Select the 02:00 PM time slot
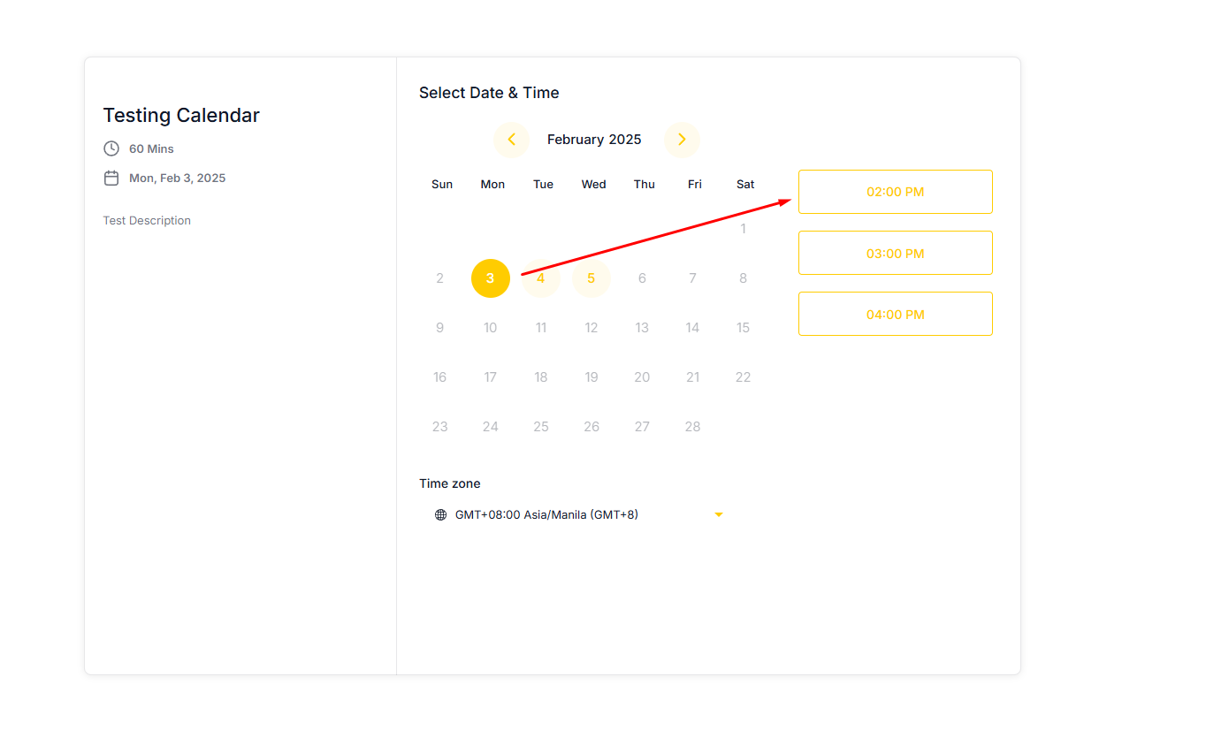Screen dimensions: 1206x745 895,192
